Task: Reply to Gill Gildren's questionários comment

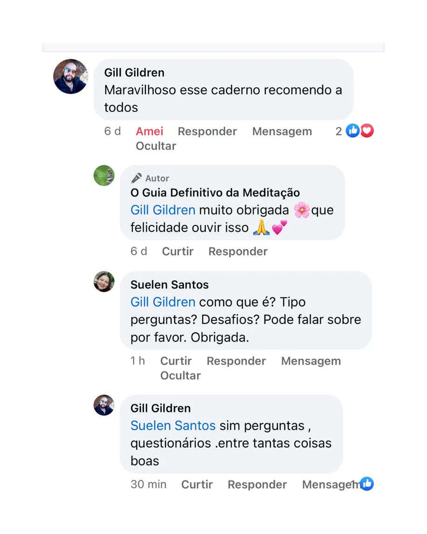Action: (x=257, y=485)
